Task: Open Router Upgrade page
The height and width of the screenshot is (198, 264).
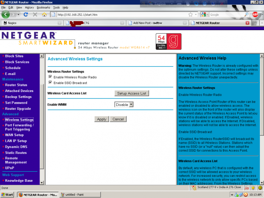Action: point(18,109)
